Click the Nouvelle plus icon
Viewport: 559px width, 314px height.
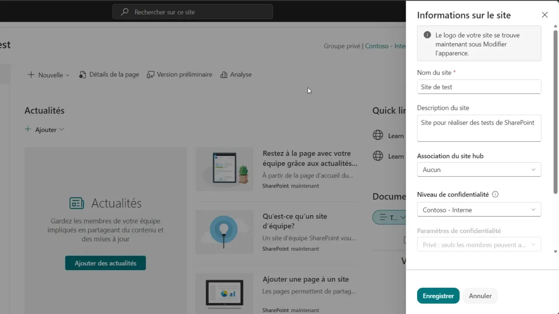click(31, 75)
